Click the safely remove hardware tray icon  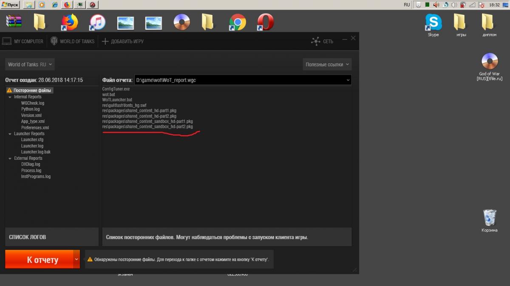click(x=418, y=5)
